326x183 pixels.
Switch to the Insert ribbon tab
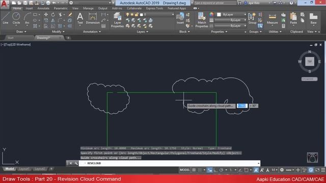click(29, 8)
